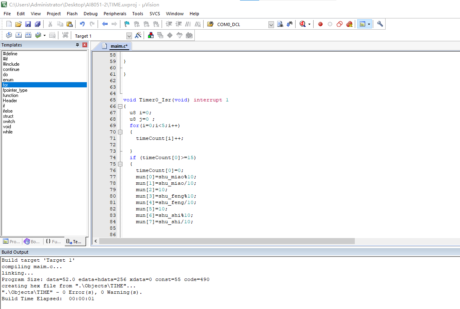Indent the selected lines
The width and height of the screenshot is (460, 309).
pos(169,24)
